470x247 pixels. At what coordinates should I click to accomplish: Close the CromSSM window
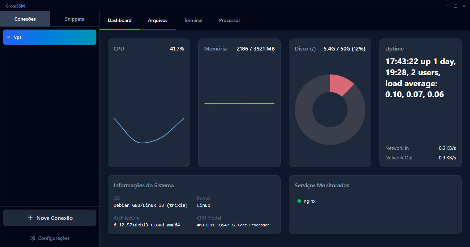(463, 6)
